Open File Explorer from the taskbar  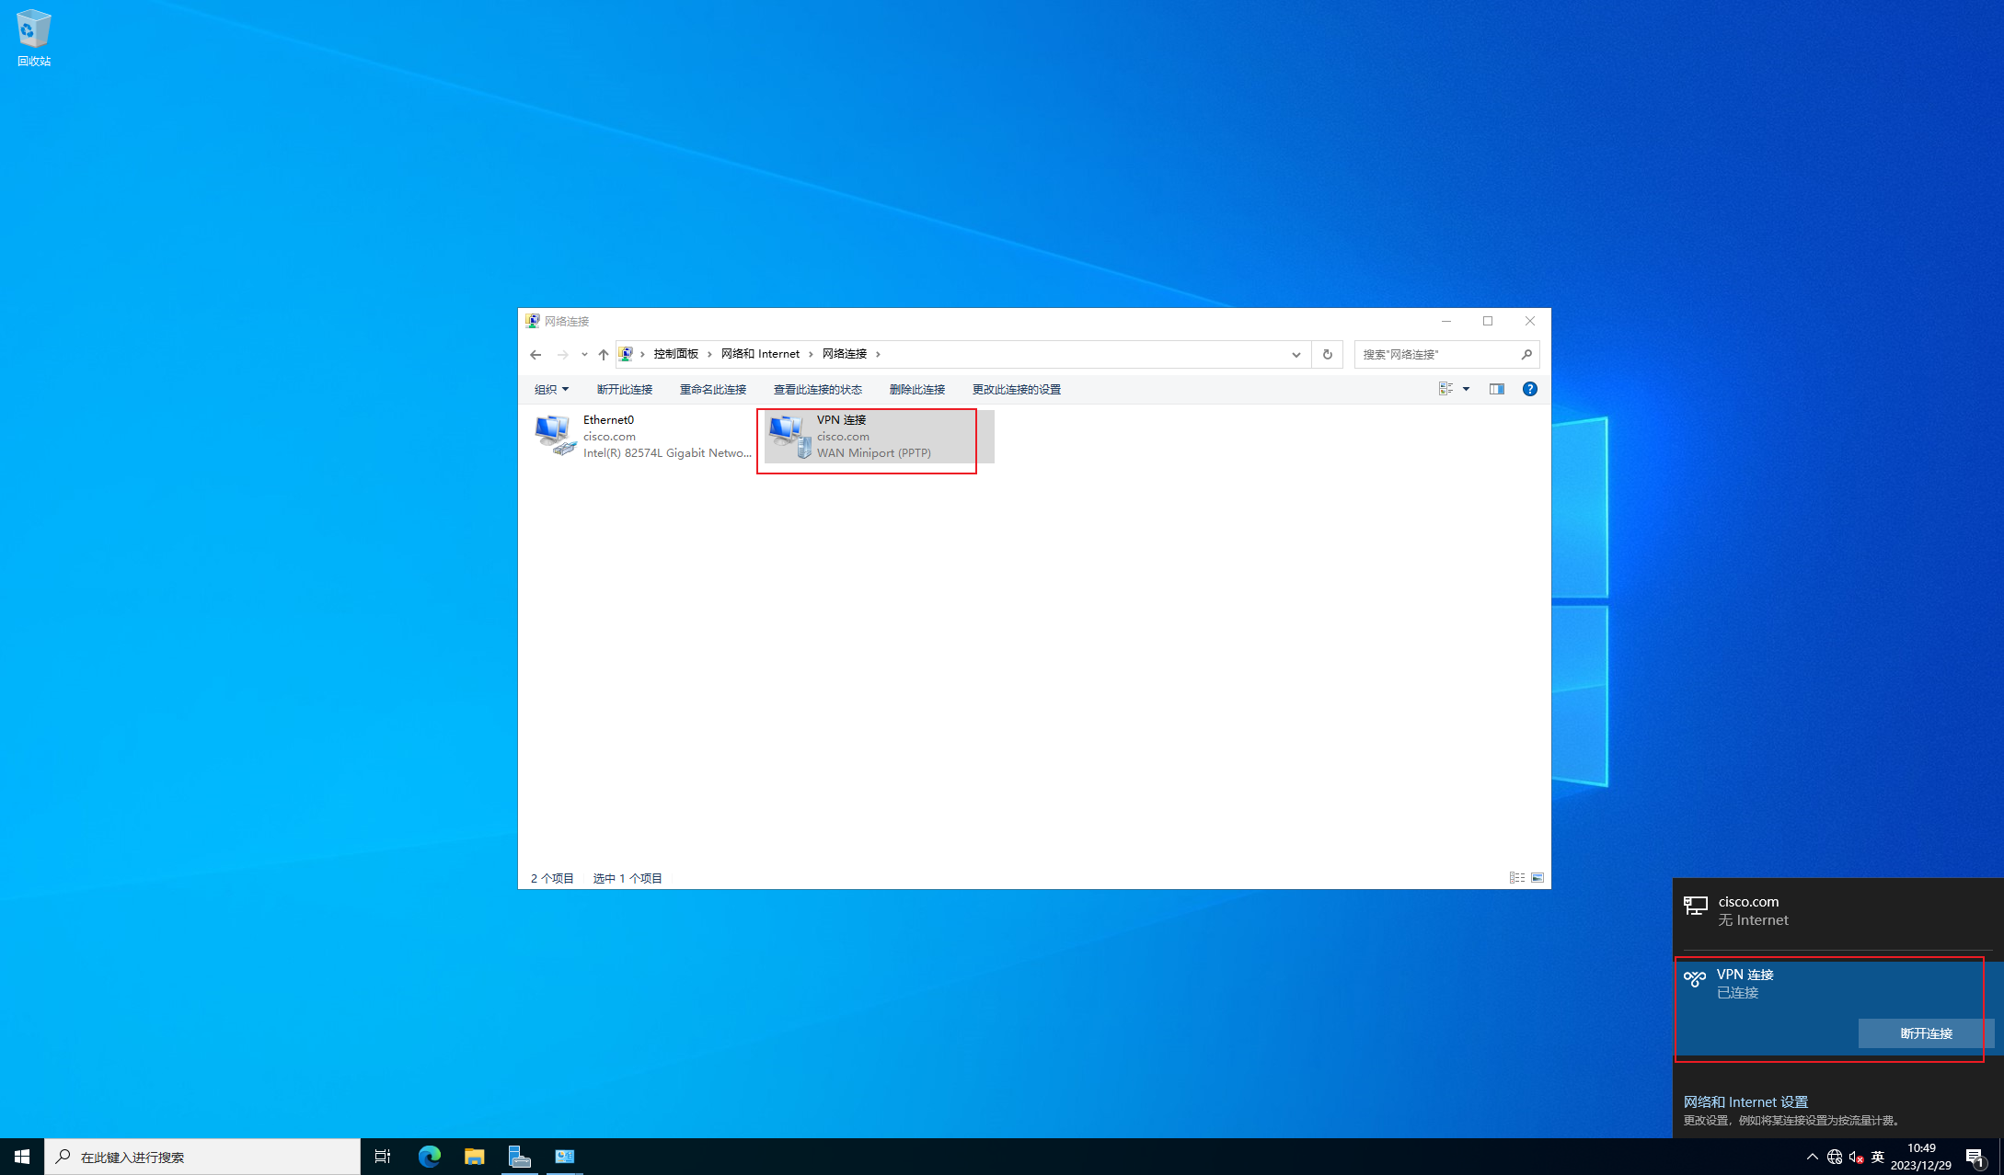474,1157
